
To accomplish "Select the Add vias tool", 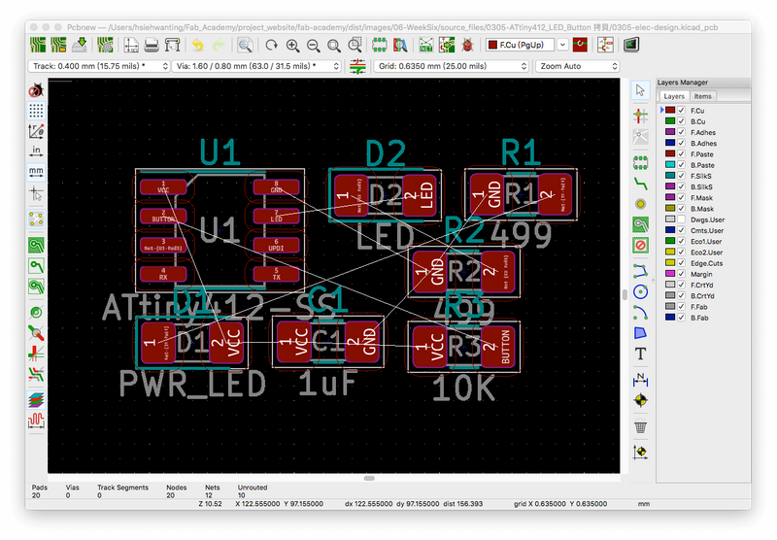I will coord(640,204).
